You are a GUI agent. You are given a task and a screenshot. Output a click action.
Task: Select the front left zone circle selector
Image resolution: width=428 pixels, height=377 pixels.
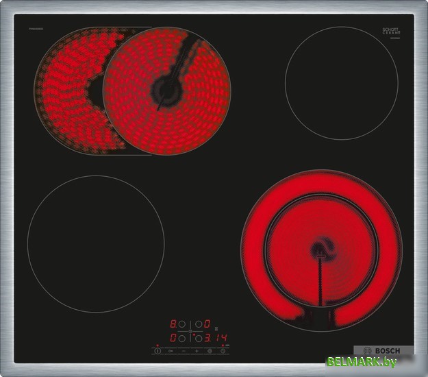[x=183, y=337]
